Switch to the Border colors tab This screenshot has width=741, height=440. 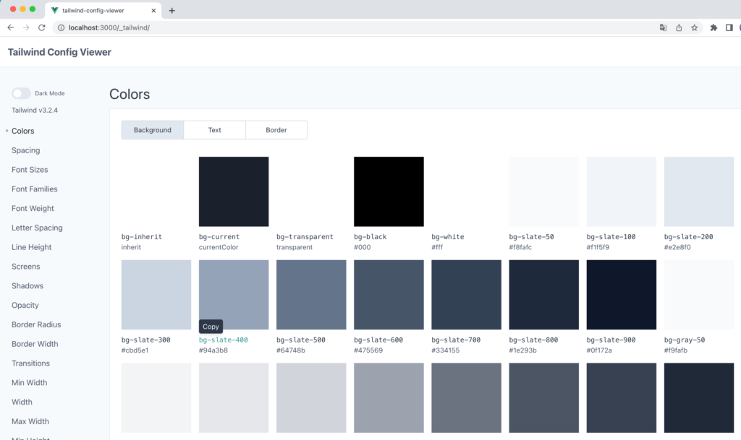tap(276, 130)
